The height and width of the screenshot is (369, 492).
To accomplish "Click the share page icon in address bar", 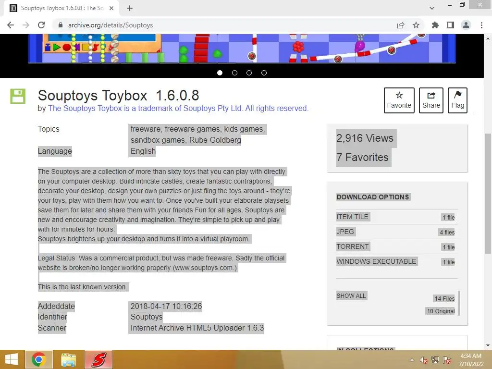I will (x=401, y=25).
